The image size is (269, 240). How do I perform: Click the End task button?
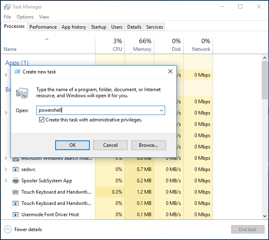click(248, 230)
